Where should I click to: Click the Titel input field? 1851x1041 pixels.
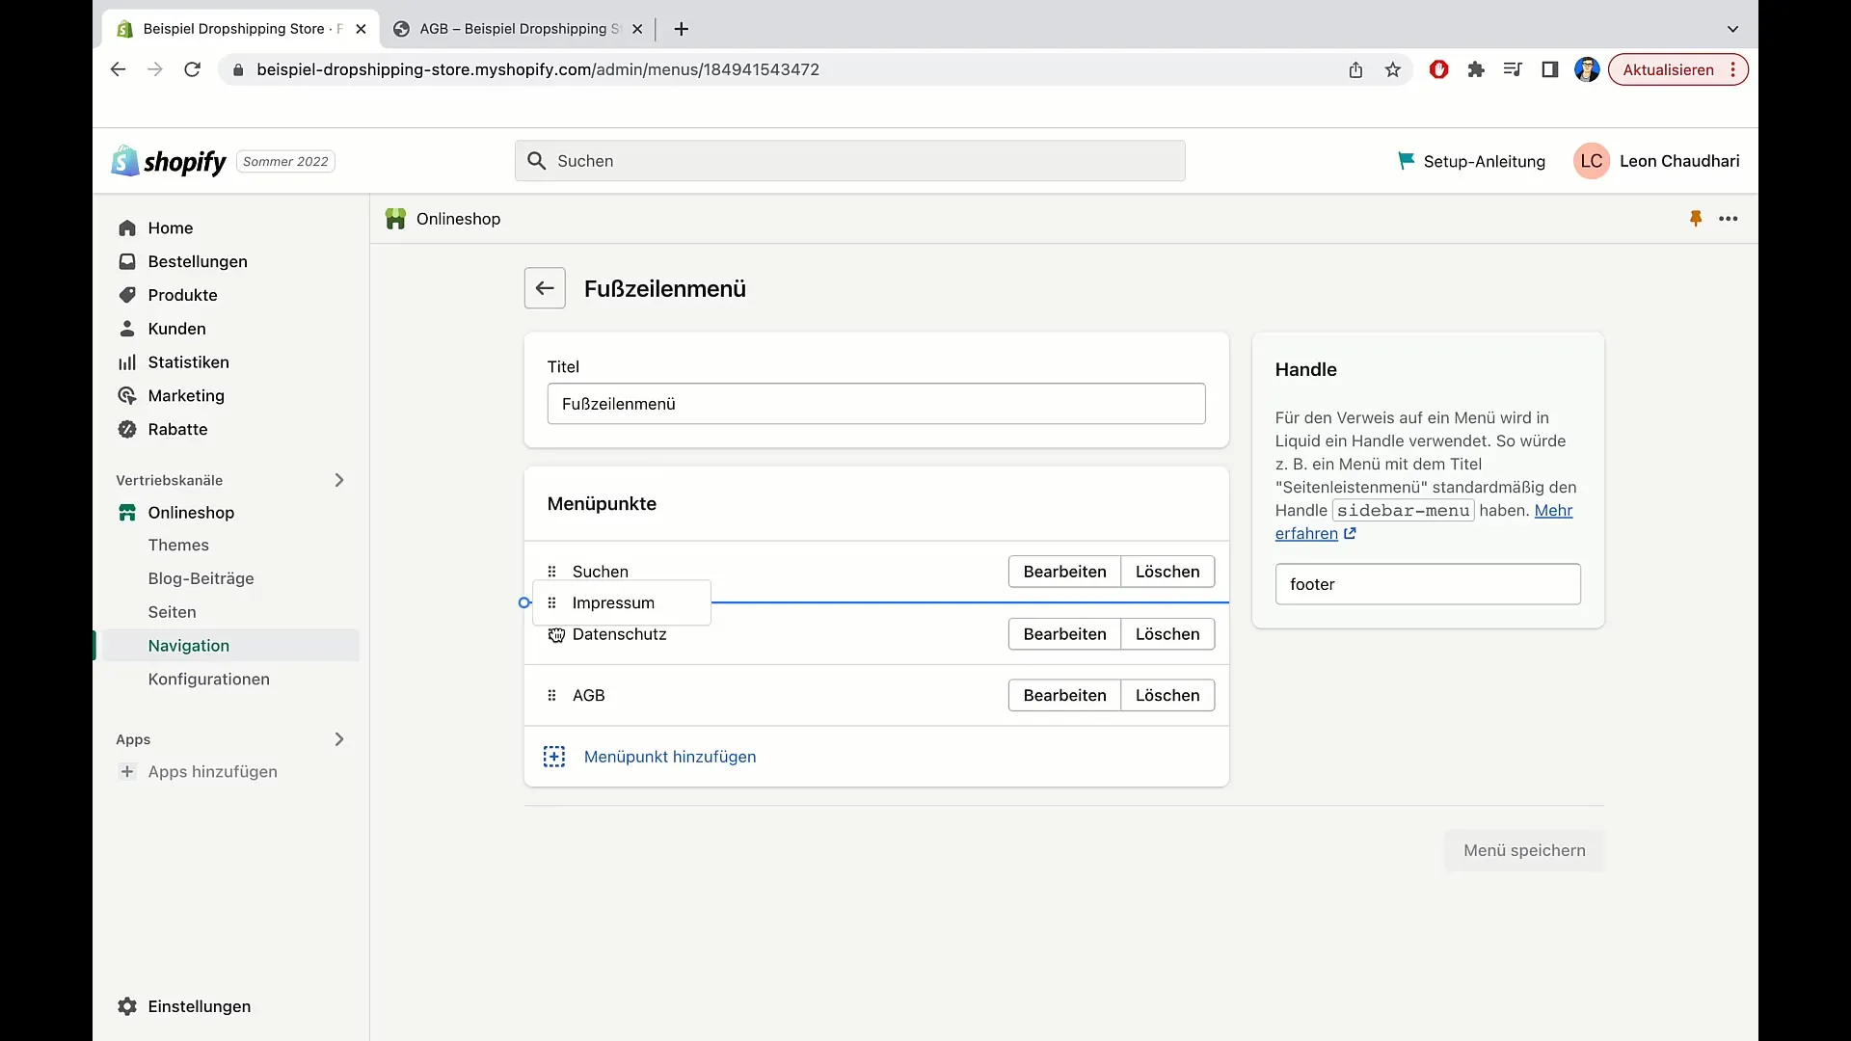click(x=876, y=404)
